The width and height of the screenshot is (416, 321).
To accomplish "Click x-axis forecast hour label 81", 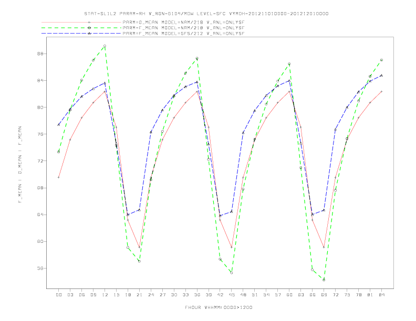I will [x=370, y=295].
